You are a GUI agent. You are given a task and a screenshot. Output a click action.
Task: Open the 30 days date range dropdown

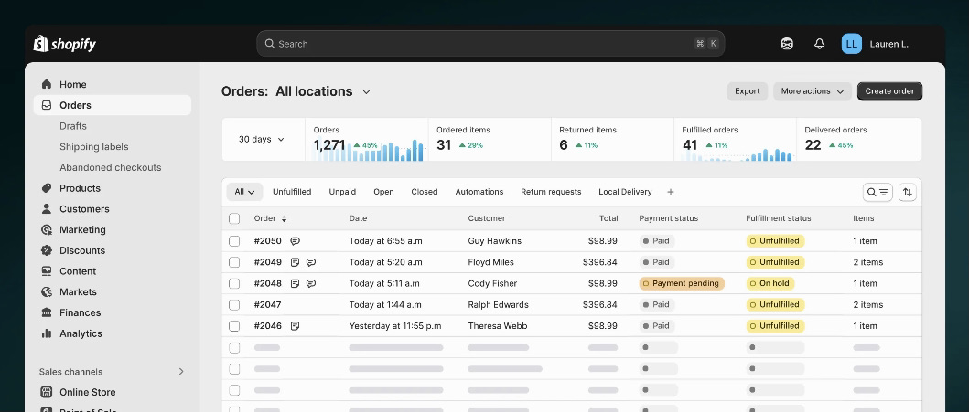(262, 140)
